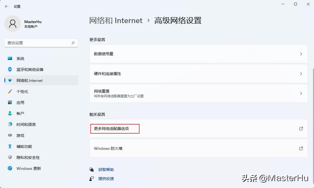Switch to 网络和 Internet breadcrumb
This screenshot has width=314, height=188.
coord(115,20)
